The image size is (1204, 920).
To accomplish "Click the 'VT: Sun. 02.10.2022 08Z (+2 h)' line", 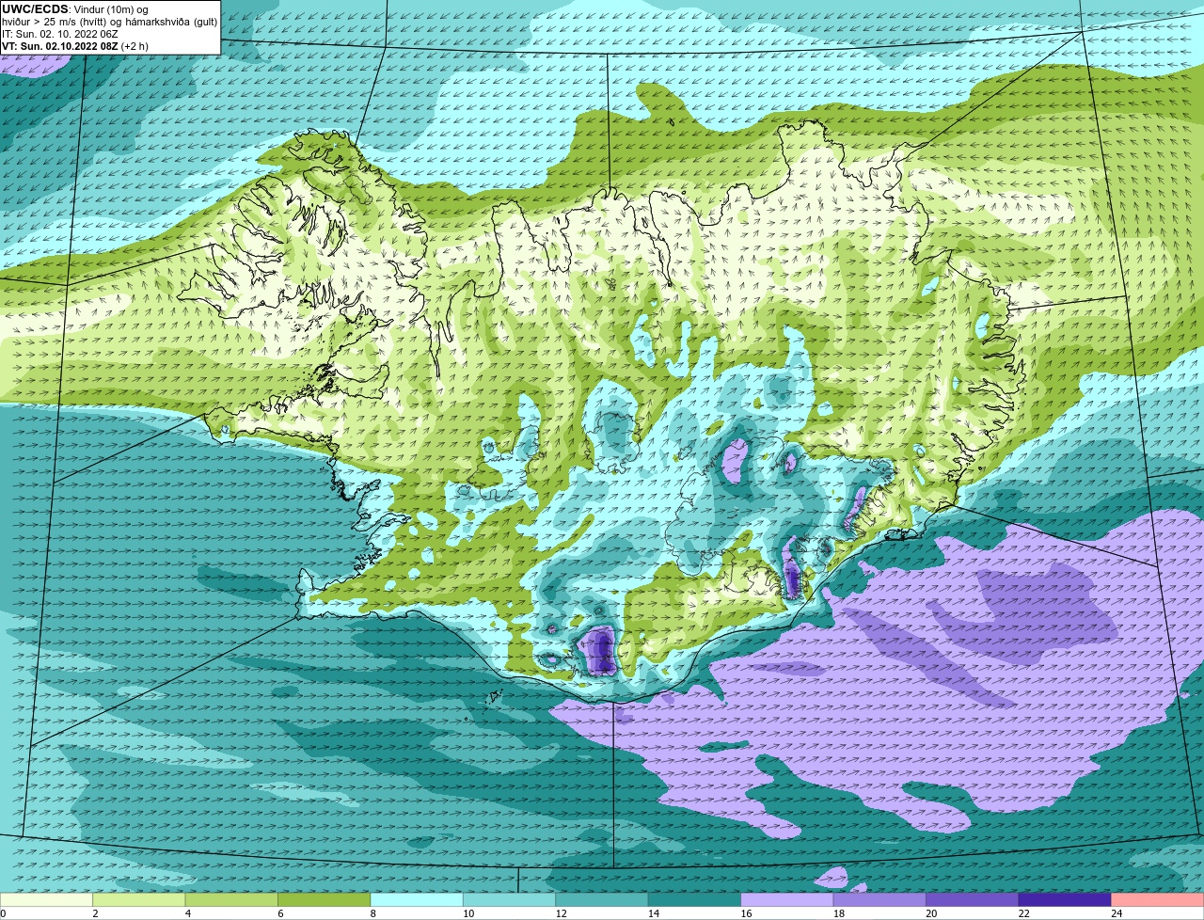I will click(74, 46).
